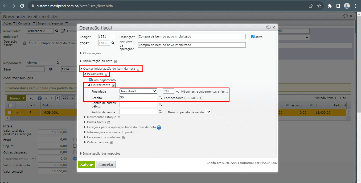Open page size 200 dropdown in grid
361x183 pixels.
pos(68,98)
